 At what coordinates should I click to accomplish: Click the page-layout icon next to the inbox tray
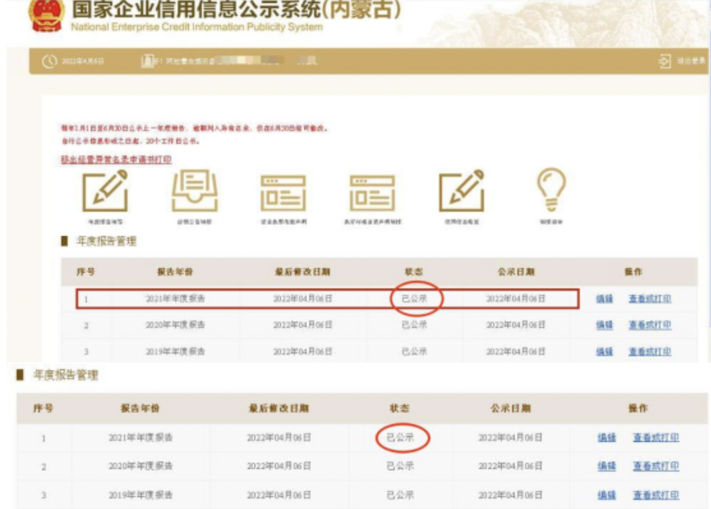point(283,193)
